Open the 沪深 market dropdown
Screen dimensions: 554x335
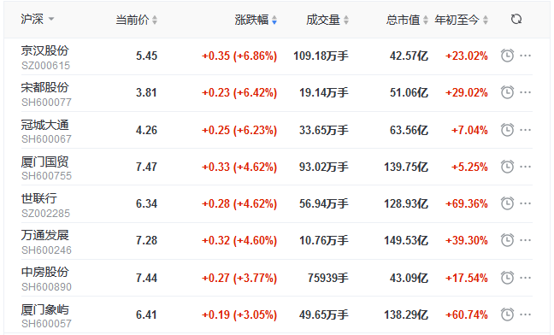pos(38,19)
